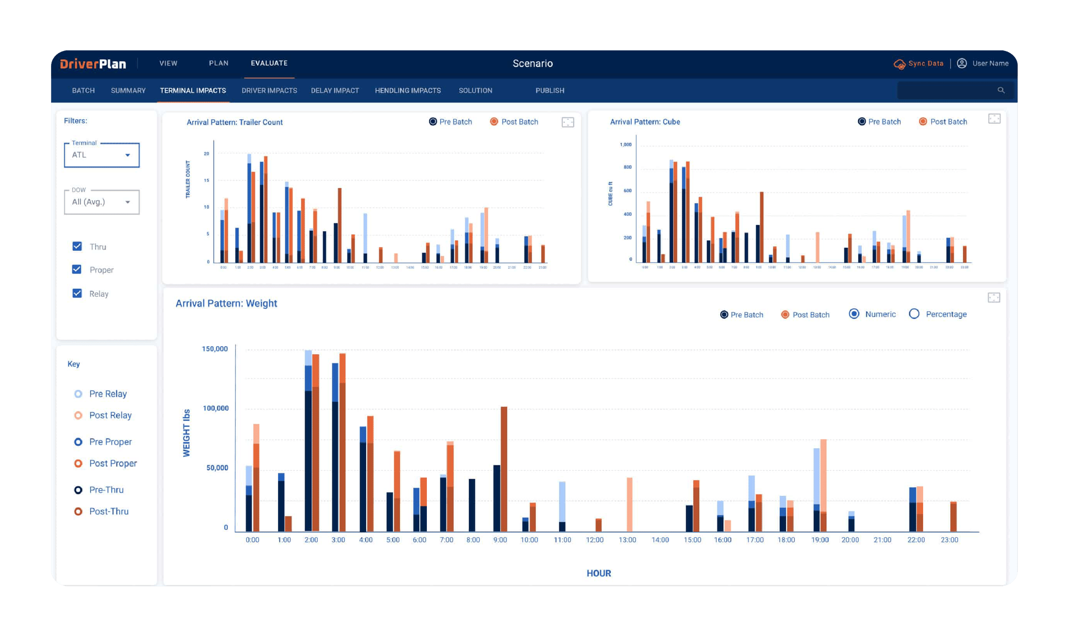Focus the search input field

(955, 90)
